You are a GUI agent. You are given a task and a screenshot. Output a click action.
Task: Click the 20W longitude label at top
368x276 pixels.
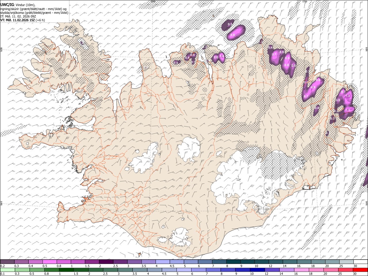(x=153, y=1)
